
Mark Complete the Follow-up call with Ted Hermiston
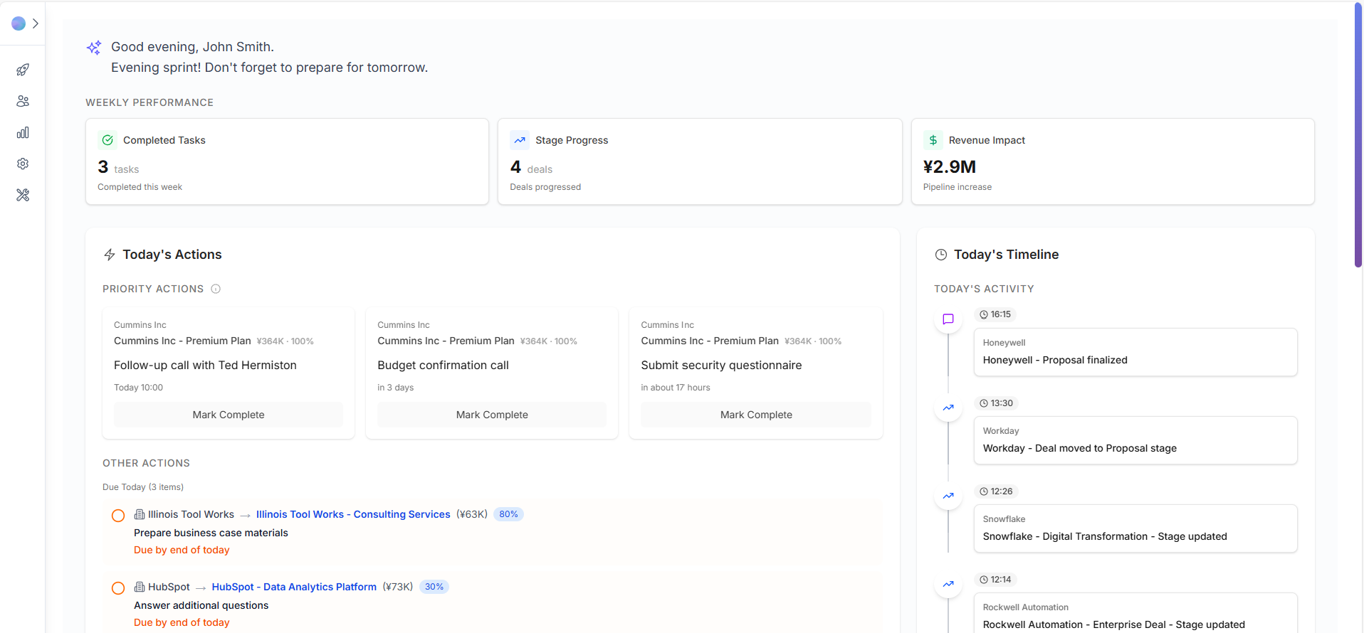pos(228,415)
